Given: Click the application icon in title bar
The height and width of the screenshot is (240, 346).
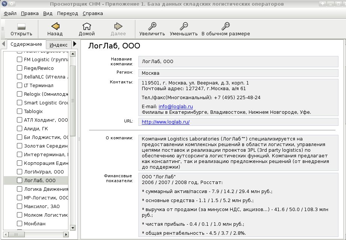Looking at the screenshot, I should 4,4.
